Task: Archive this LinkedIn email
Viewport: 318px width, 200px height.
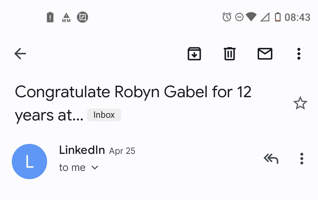Action: click(194, 54)
